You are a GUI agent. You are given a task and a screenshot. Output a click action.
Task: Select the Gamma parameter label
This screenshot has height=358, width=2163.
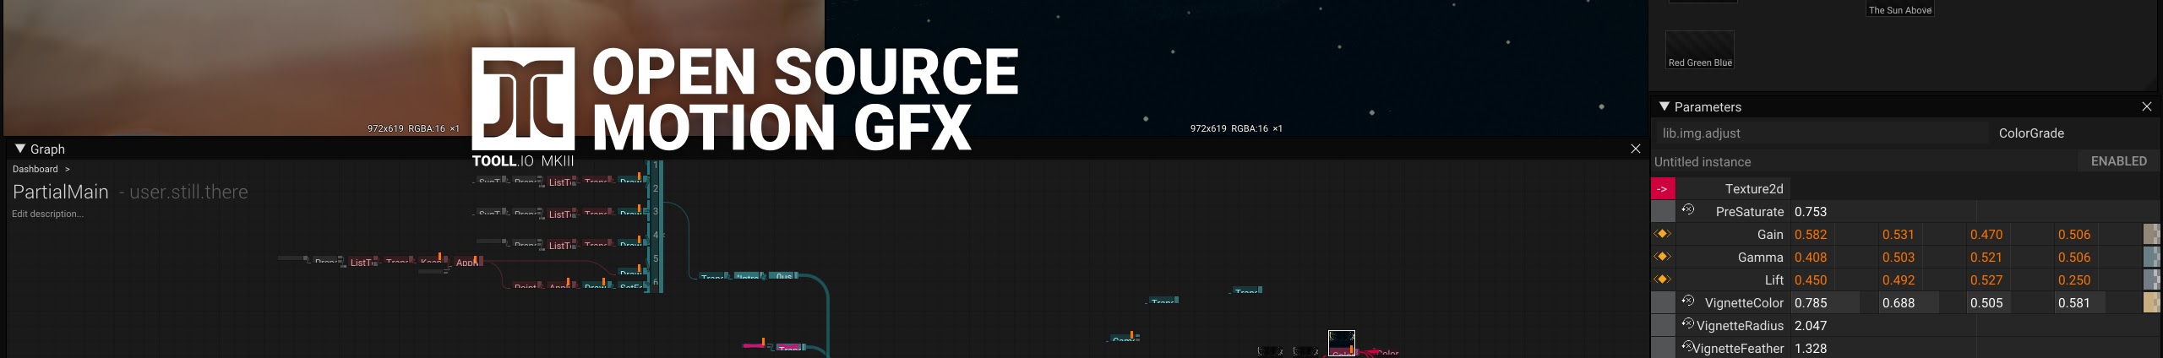[1761, 258]
